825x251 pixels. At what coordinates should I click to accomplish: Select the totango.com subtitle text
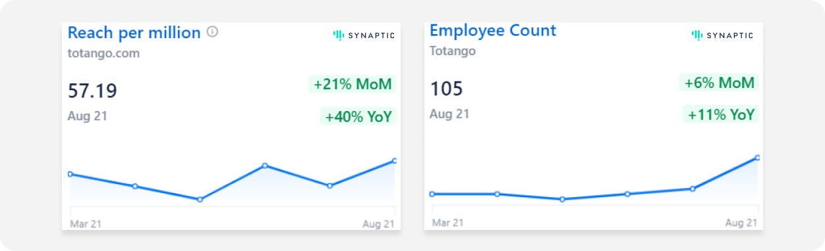point(103,53)
